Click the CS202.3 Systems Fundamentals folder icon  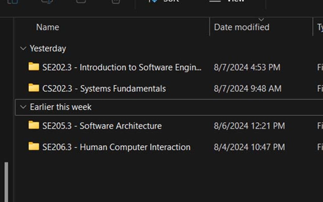[34, 88]
